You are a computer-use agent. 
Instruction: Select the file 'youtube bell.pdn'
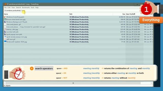point(12,32)
